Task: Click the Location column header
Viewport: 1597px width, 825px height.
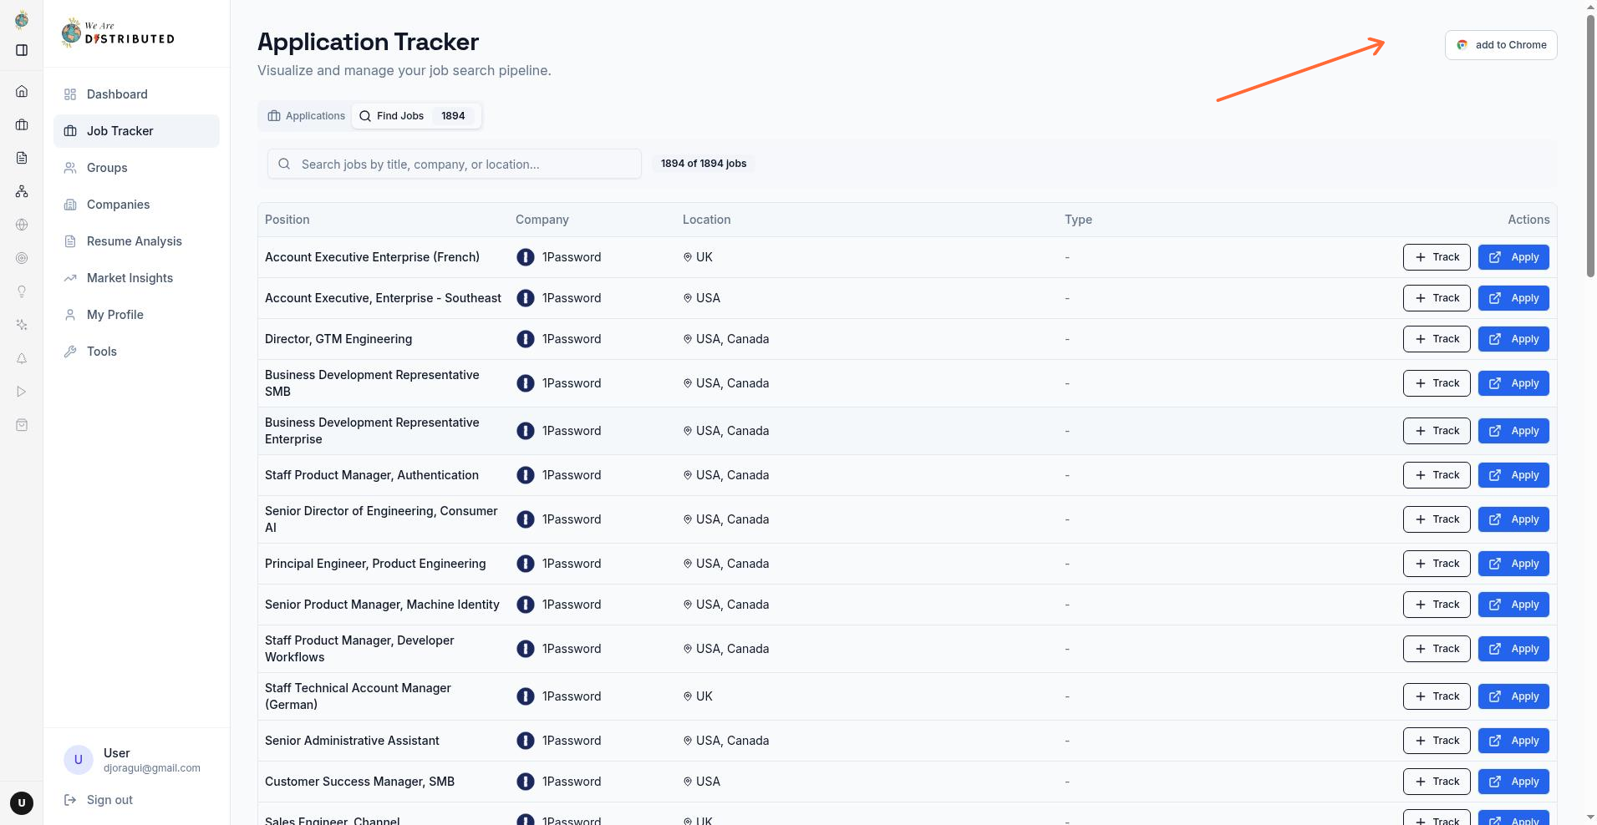Action: pyautogui.click(x=706, y=220)
